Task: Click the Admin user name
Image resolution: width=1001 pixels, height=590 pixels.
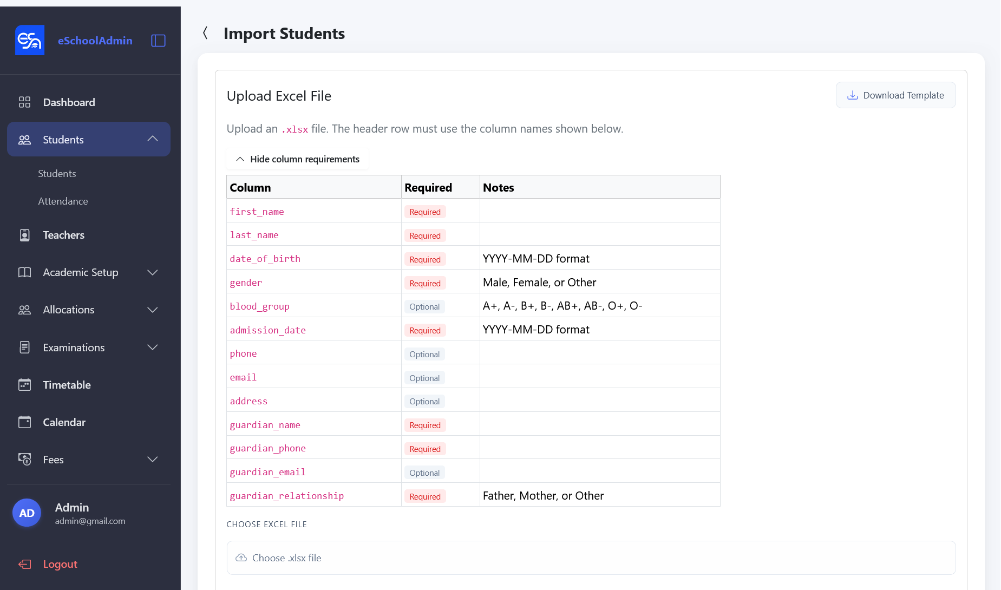Action: (x=72, y=507)
